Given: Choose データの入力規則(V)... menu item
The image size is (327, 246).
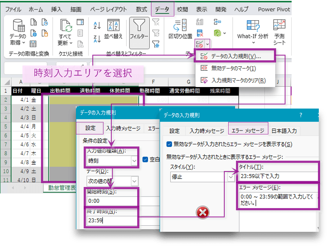Looking at the screenshot, I should click(235, 56).
